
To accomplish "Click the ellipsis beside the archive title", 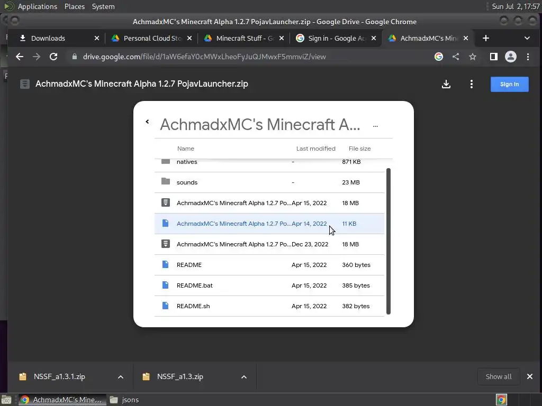I will tap(375, 126).
